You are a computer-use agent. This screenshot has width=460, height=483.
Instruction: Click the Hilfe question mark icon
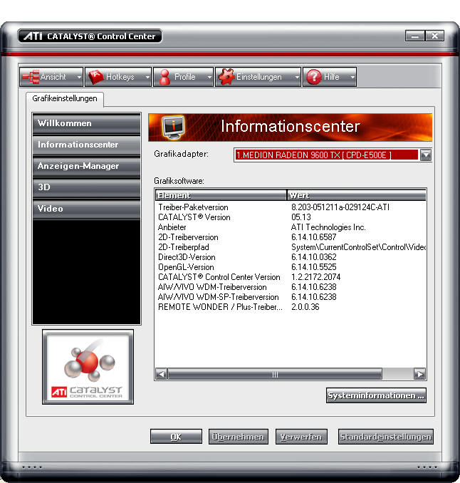tap(314, 77)
